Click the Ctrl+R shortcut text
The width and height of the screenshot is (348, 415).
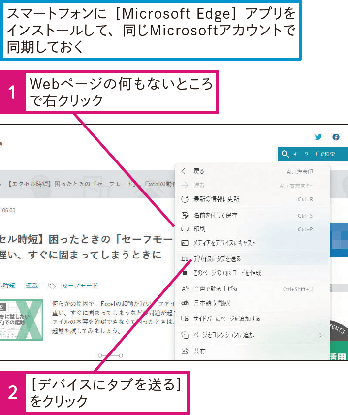pos(305,199)
